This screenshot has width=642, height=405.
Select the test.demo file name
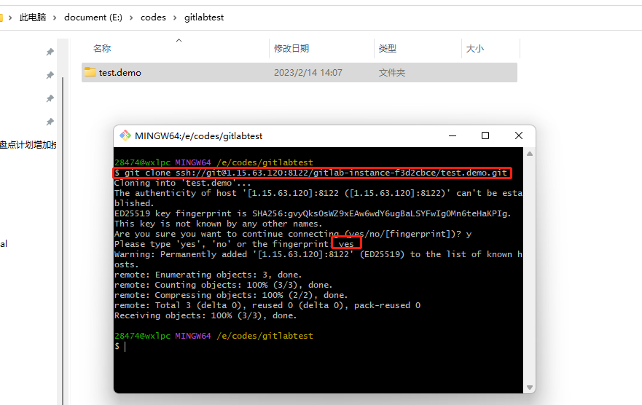point(120,73)
